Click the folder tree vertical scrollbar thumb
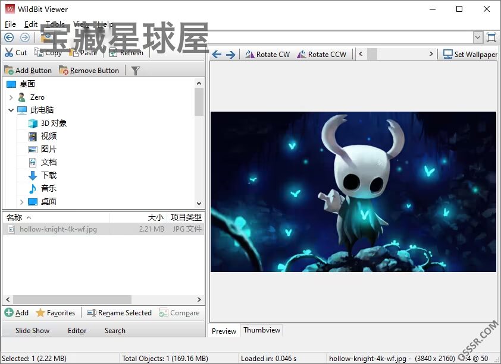This screenshot has height=364, width=501. pos(199,102)
